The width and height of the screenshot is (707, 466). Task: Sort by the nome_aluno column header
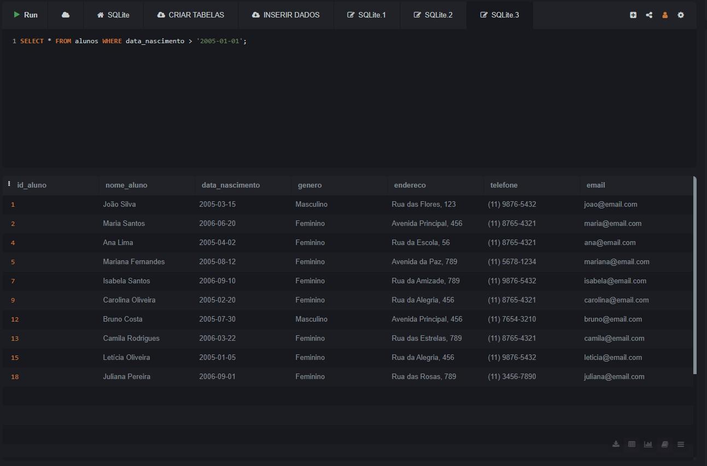click(126, 185)
